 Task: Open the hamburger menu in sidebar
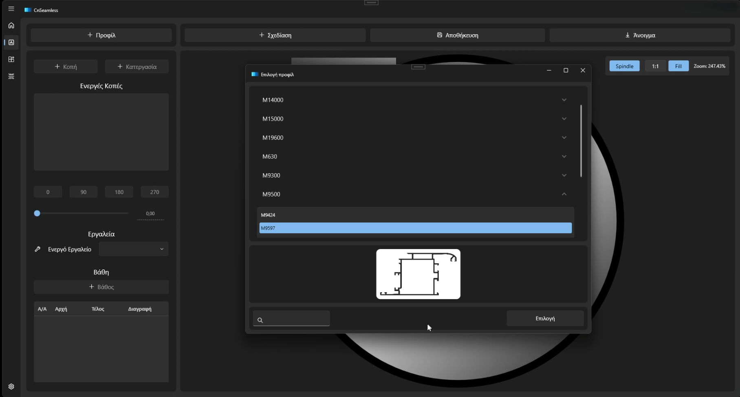point(11,9)
